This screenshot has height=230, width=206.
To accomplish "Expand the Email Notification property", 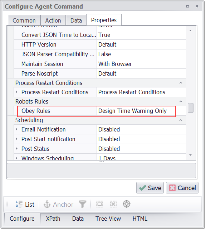I will point(17,129).
